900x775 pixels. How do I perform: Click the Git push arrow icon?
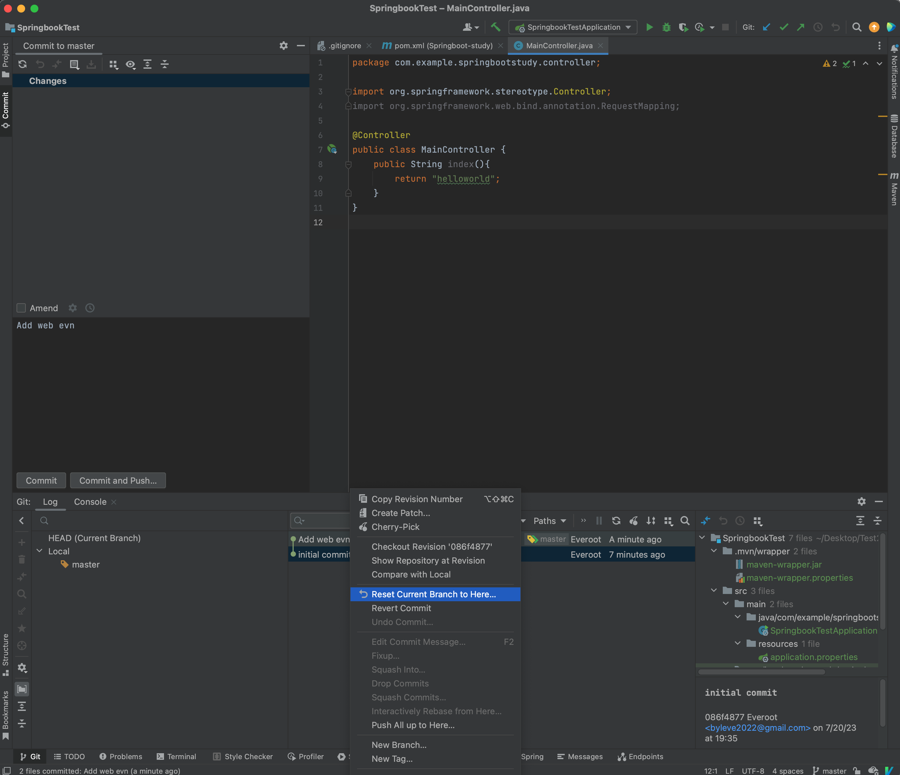pos(800,27)
